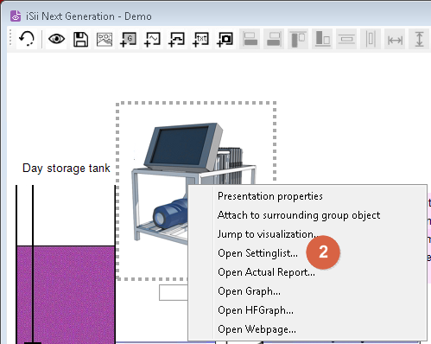Add a text object icon

click(x=200, y=40)
